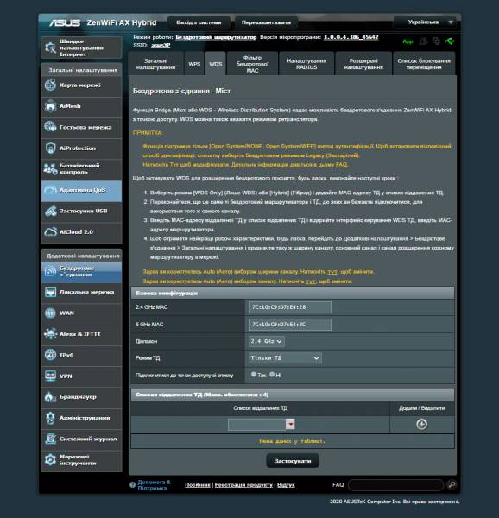This screenshot has height=518, width=499.
Task: Open Adaptive QoS sidebar icon
Action: tap(51, 190)
